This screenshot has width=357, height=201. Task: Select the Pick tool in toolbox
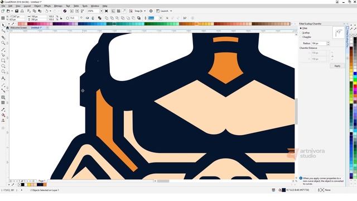pos(3,25)
